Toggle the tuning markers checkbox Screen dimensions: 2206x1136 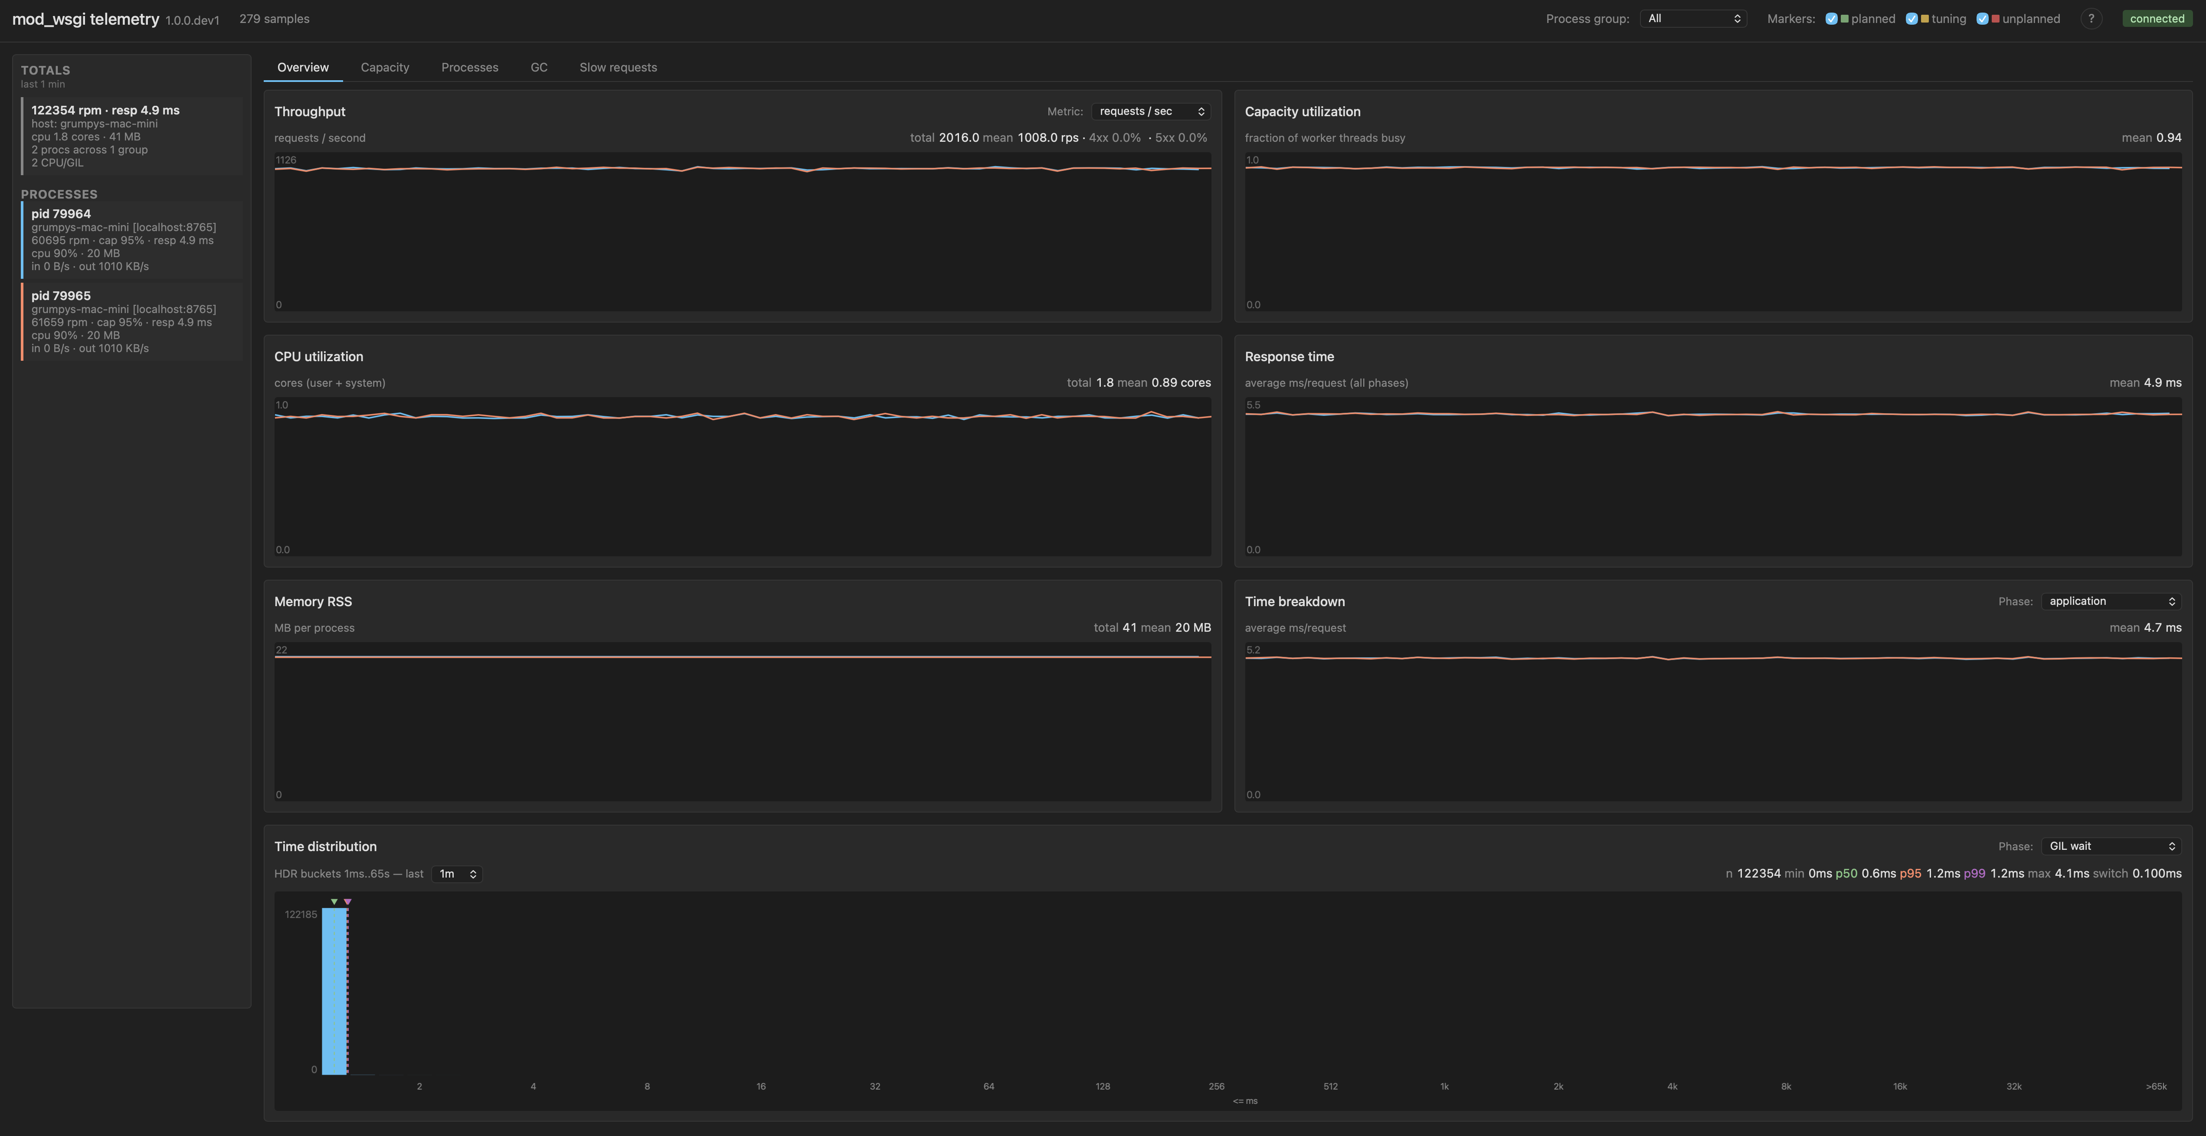[1911, 19]
